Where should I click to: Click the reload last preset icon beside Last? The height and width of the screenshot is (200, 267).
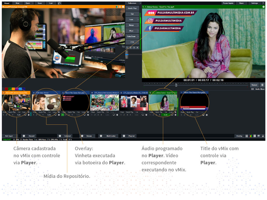(x=59, y=3)
